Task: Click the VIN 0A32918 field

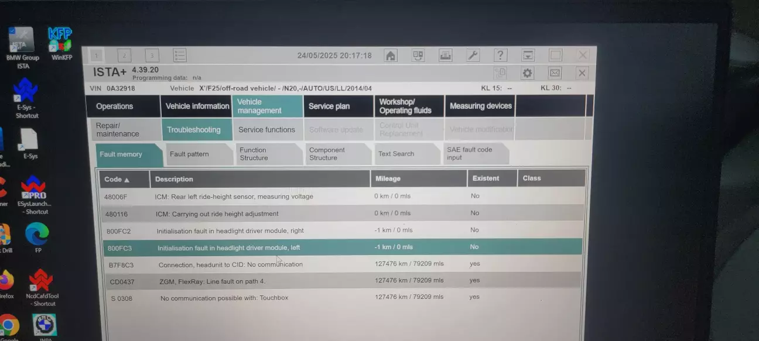Action: click(x=113, y=88)
